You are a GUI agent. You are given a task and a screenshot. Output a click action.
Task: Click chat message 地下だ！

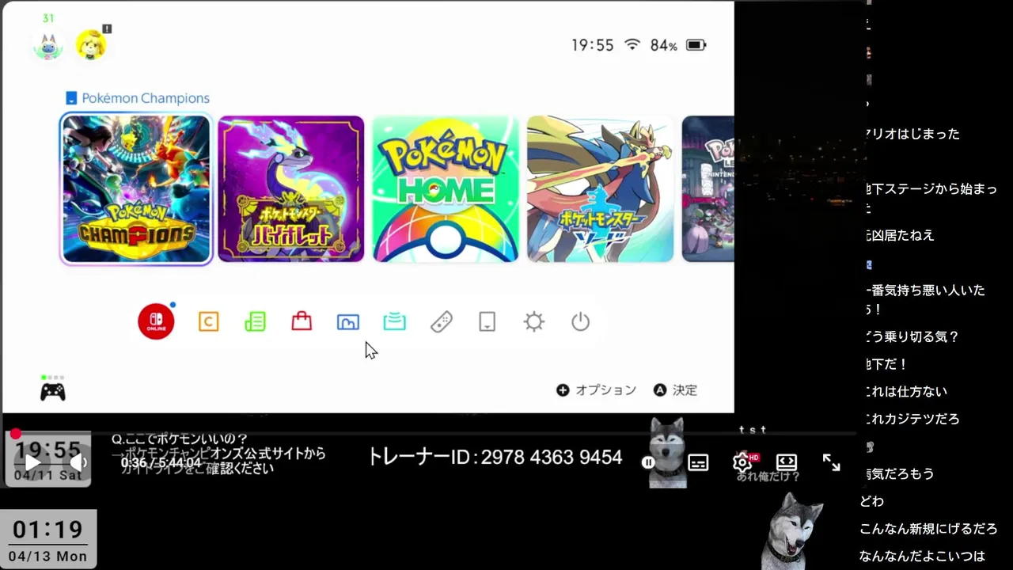(887, 364)
